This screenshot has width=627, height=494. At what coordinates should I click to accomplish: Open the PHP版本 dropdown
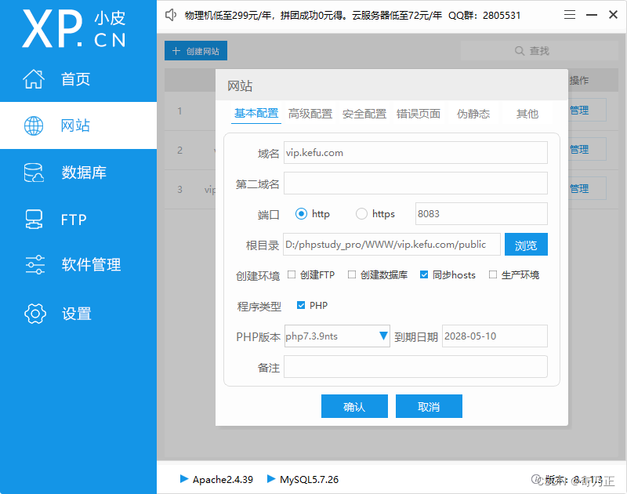click(383, 336)
